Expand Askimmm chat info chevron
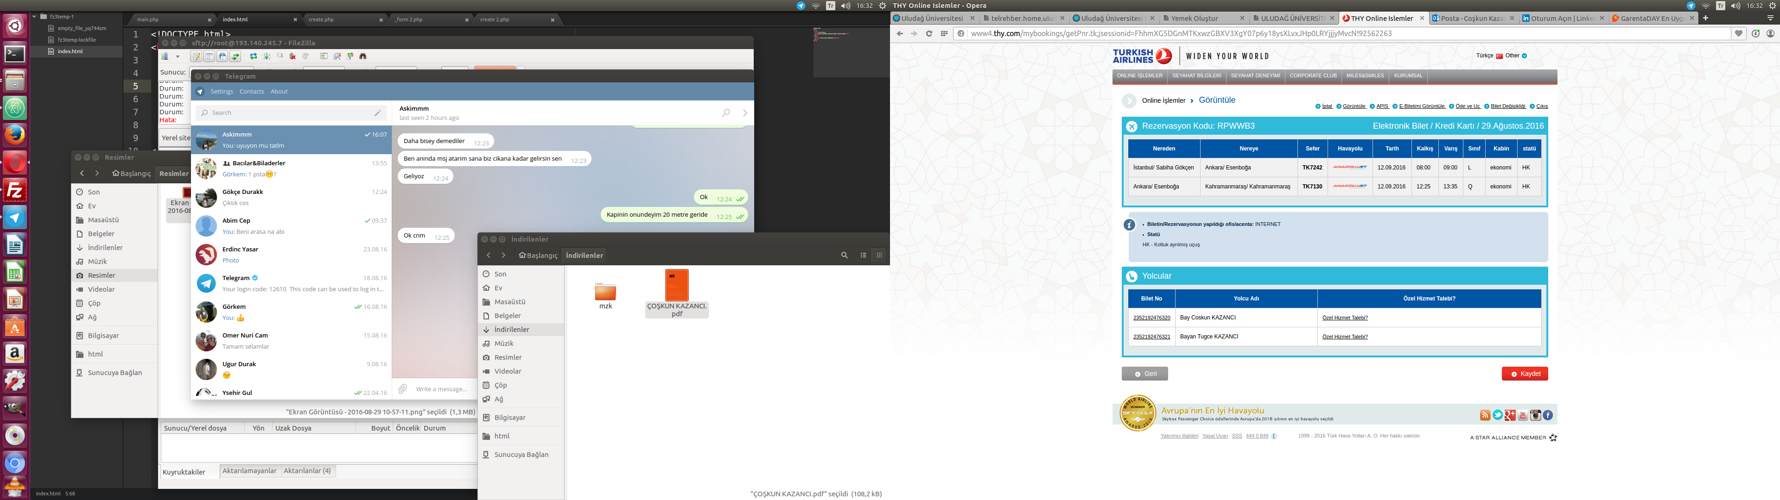The width and height of the screenshot is (1780, 500). pyautogui.click(x=745, y=112)
